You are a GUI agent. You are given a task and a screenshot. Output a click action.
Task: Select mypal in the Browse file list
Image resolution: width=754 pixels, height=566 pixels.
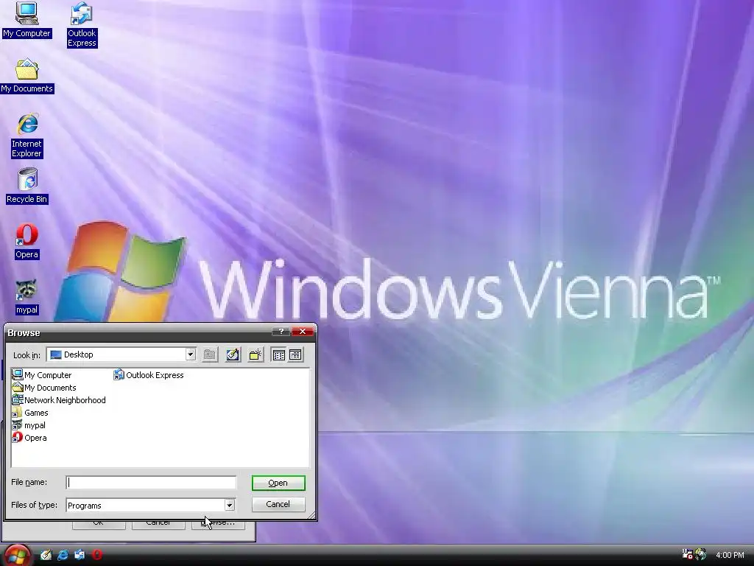point(29,425)
